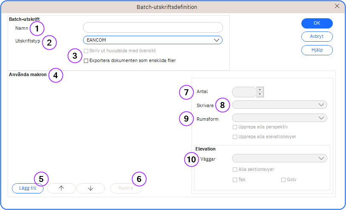This screenshot has width=346, height=210.
Task: Click the move up arrow button
Action: point(61,188)
